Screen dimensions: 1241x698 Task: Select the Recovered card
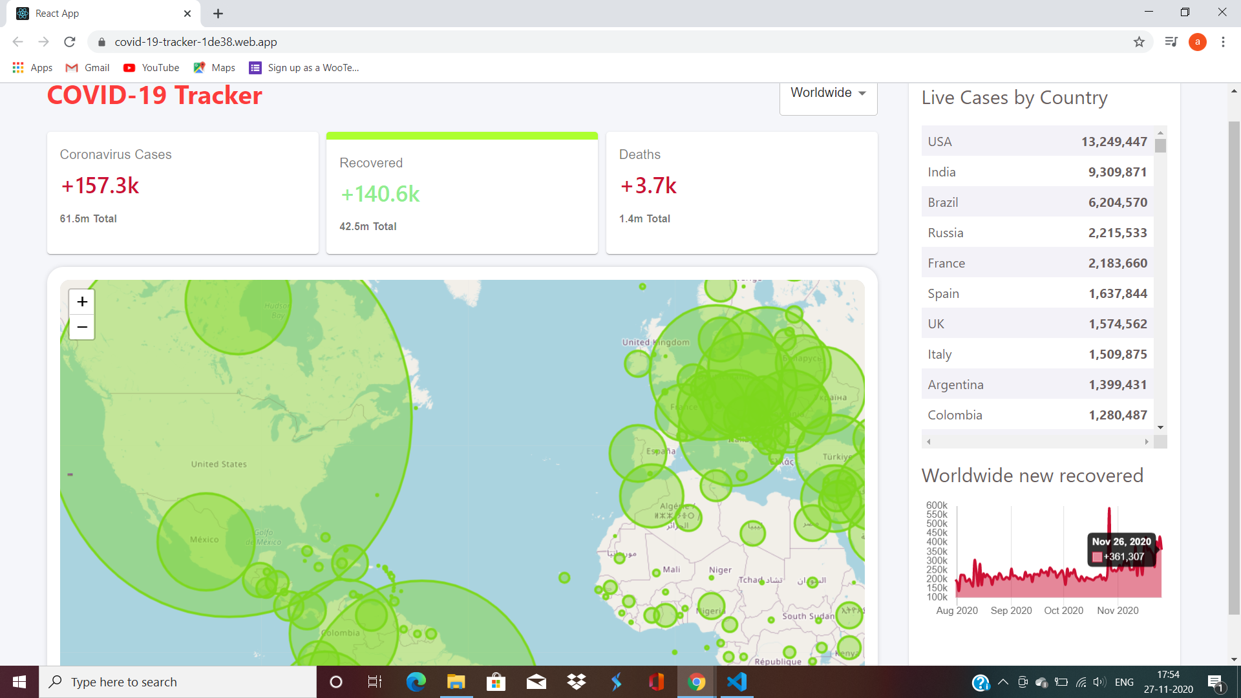point(462,193)
